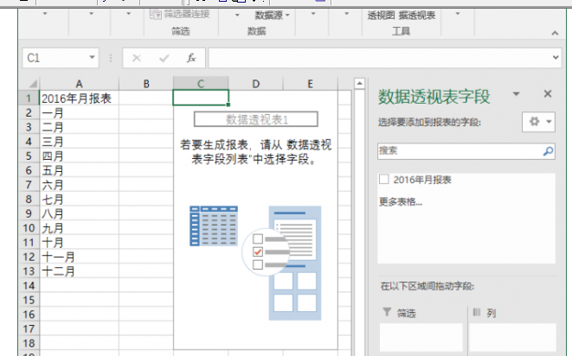
Task: Collapse the ribbon with the up chevron
Action: point(555,32)
